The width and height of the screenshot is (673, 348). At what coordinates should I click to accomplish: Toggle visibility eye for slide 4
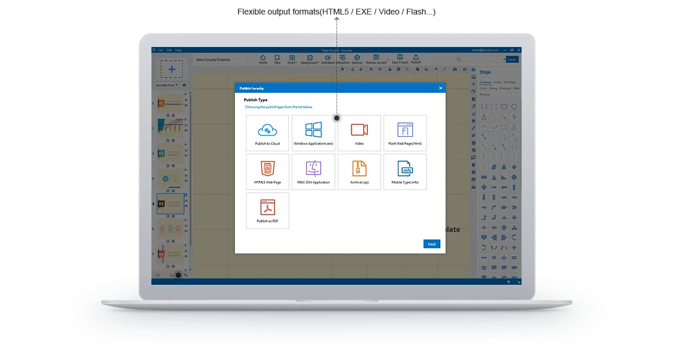click(x=186, y=180)
